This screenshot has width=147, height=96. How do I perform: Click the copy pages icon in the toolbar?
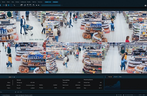pos(25,5)
